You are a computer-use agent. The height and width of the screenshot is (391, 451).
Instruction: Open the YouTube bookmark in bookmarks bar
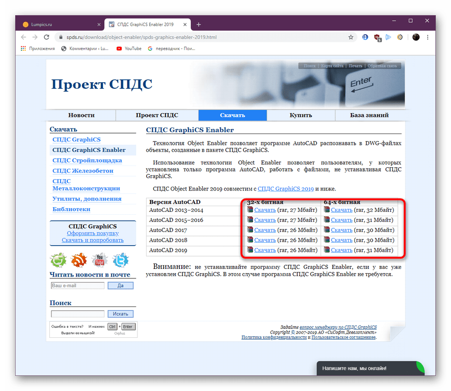[129, 48]
